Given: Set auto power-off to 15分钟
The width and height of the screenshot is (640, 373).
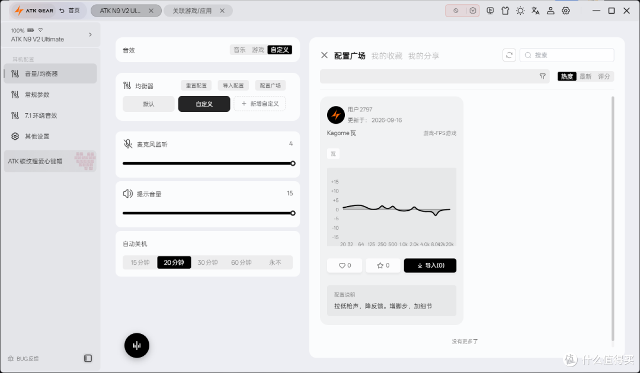Looking at the screenshot, I should [140, 262].
